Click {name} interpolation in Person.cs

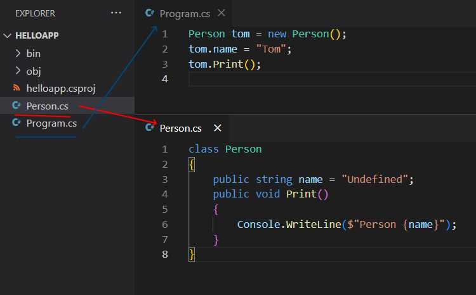[421, 225]
